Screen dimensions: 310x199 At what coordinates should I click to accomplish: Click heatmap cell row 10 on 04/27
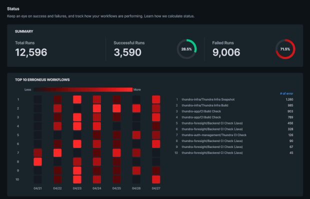click(x=156, y=179)
